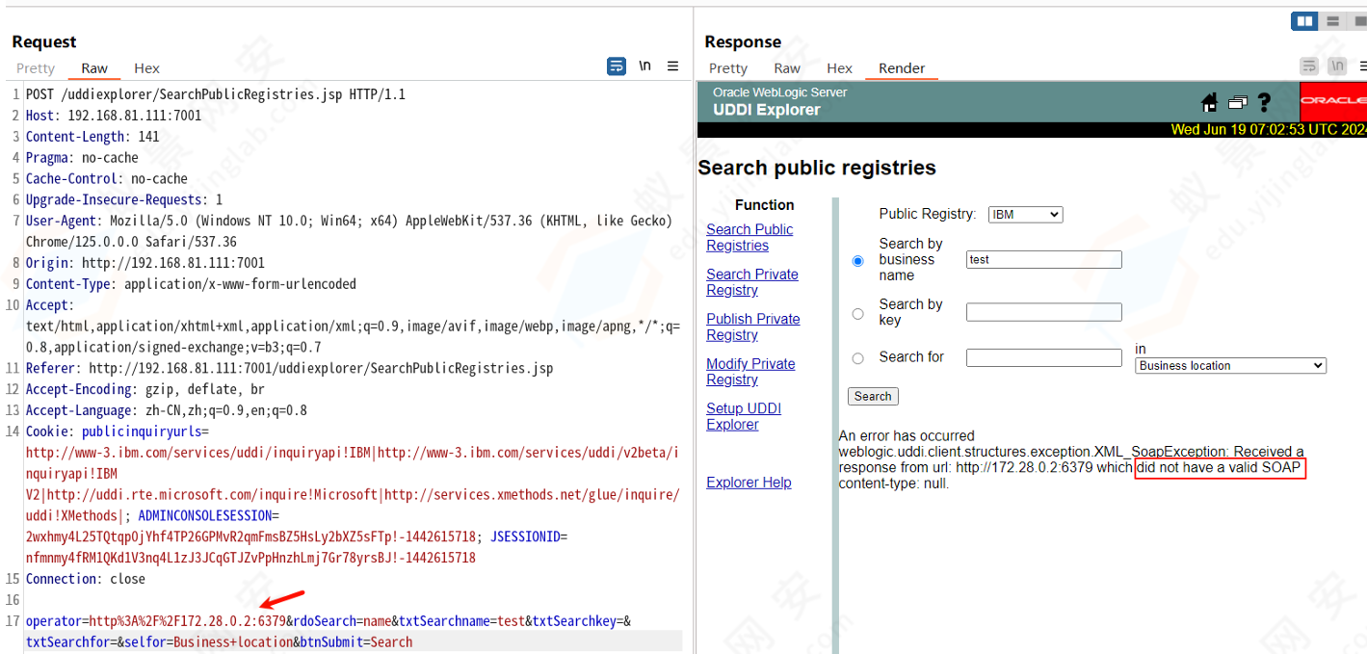The image size is (1367, 654).
Task: Click the User-Agent header line
Action: 349,231
